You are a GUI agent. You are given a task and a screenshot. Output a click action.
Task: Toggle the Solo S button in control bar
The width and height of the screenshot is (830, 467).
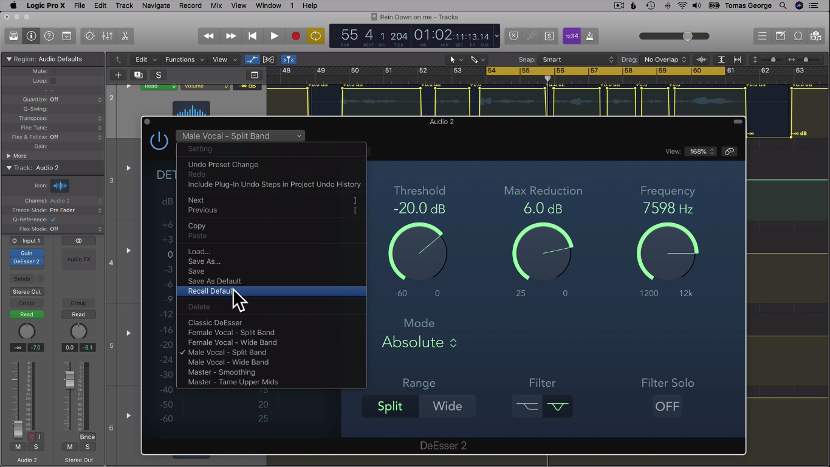549,36
